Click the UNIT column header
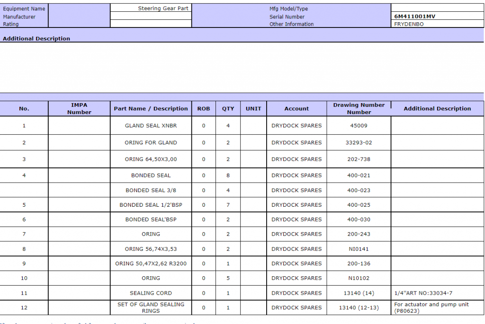 [253, 108]
